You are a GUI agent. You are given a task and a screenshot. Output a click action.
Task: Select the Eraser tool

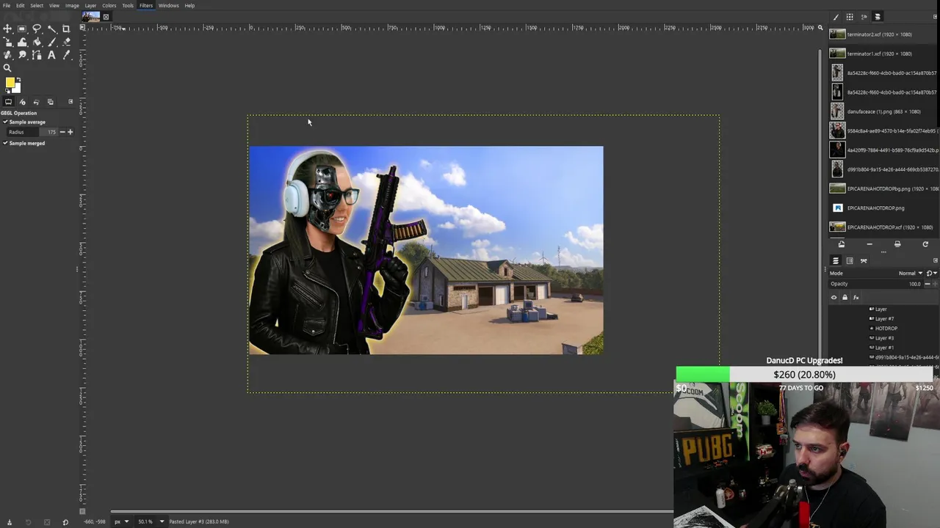[66, 43]
